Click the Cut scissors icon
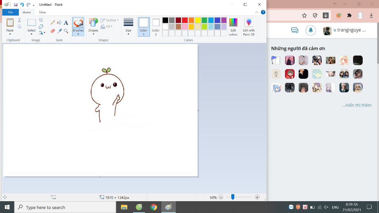Viewport: 379px width, 213px height. (19, 20)
